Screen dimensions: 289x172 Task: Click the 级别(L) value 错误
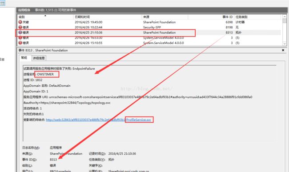point(53,165)
